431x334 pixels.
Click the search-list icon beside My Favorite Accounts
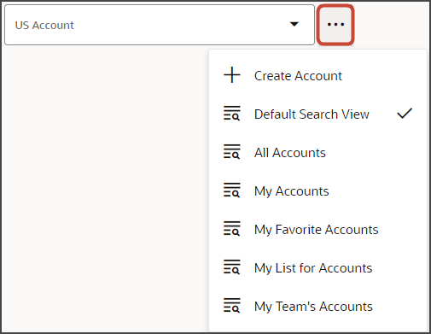click(232, 229)
